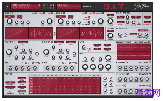Viewport: 165px width, 101px height.
Task: Go to the previous preset with the left arrow
Action: point(38,5)
